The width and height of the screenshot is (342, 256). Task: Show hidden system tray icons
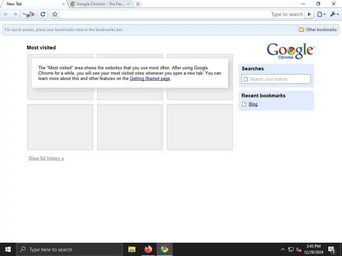(x=283, y=249)
